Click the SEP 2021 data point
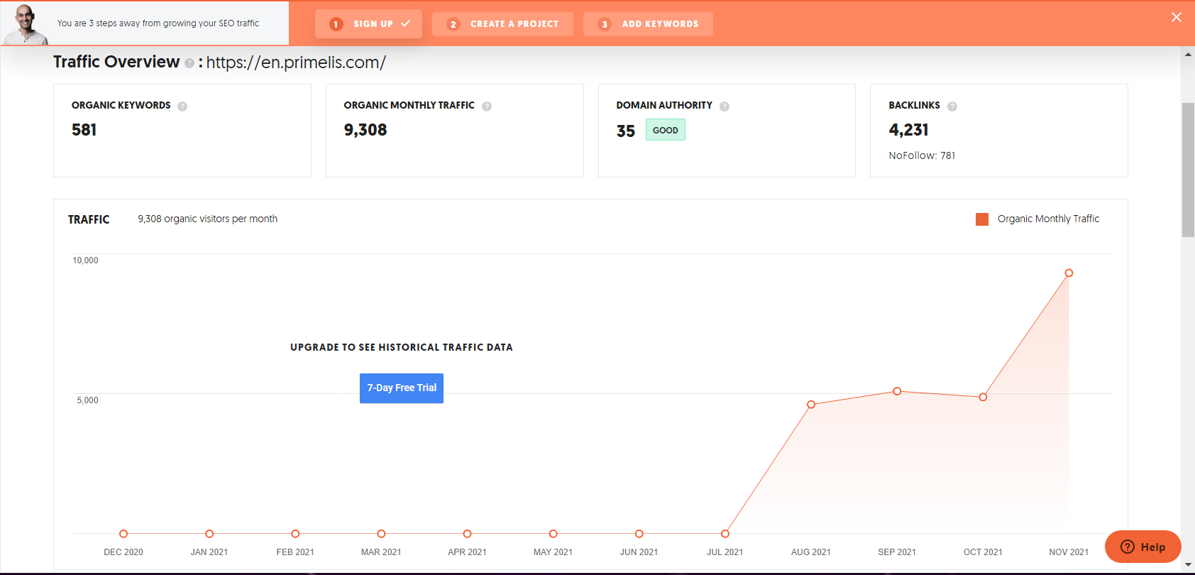The width and height of the screenshot is (1195, 575). (x=897, y=391)
